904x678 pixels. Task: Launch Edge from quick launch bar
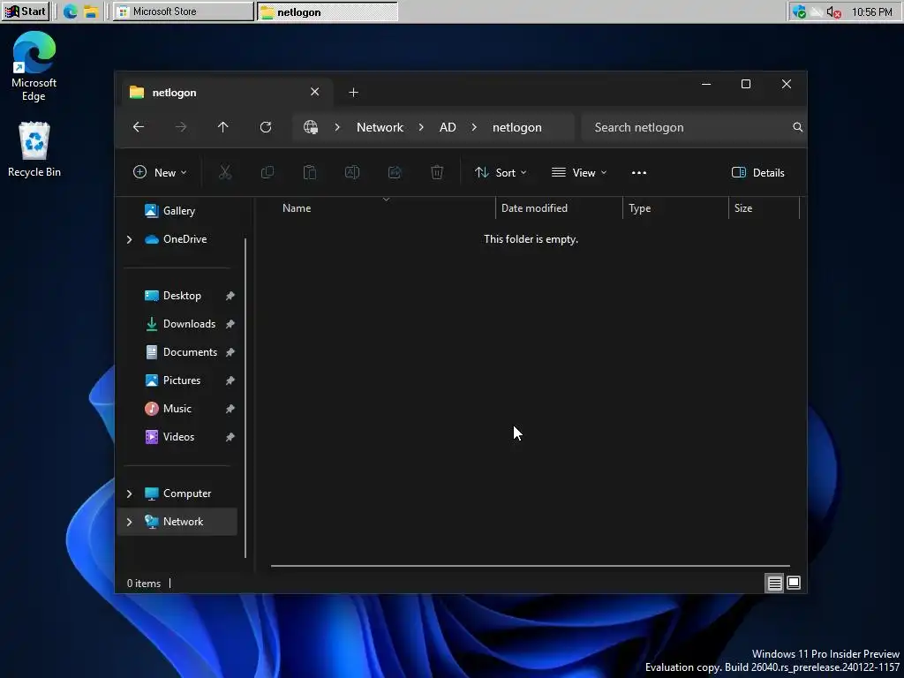[71, 11]
